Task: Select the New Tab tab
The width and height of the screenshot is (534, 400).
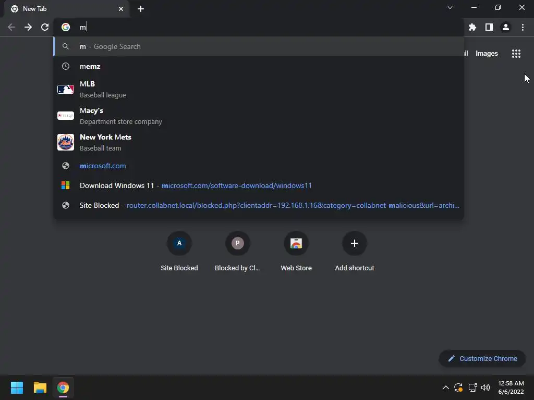Action: (x=67, y=9)
